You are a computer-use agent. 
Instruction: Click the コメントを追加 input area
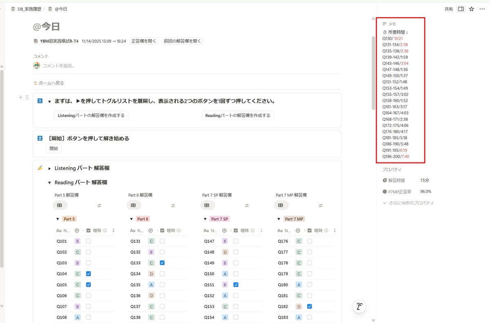[59, 65]
